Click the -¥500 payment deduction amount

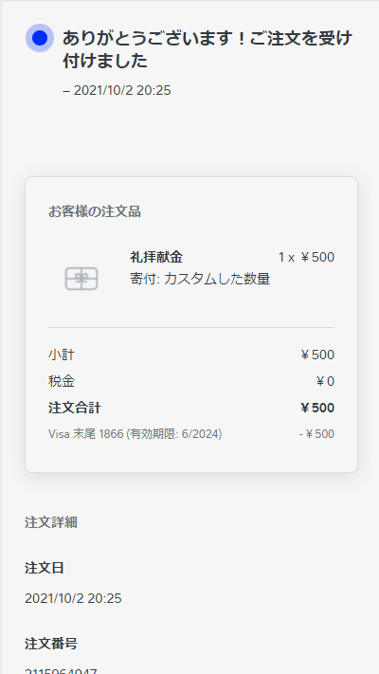pyautogui.click(x=316, y=434)
